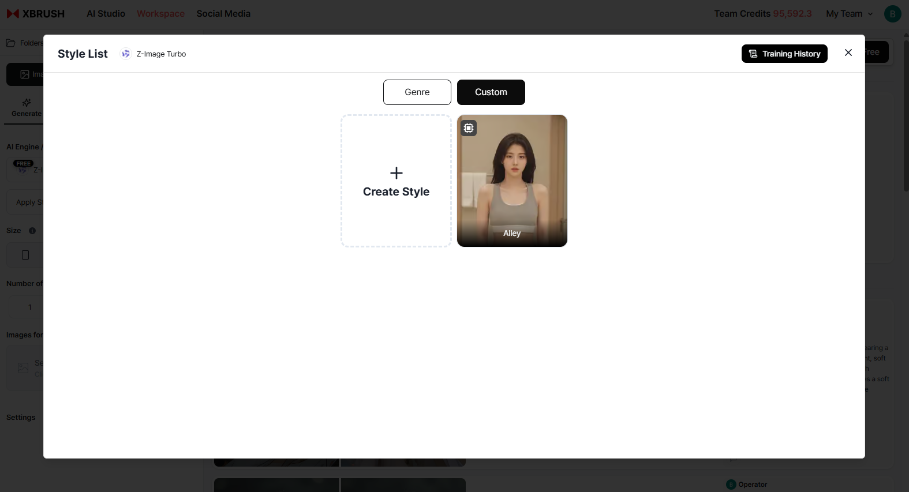Image resolution: width=909 pixels, height=492 pixels.
Task: Close the Style List dialog
Action: 848,52
